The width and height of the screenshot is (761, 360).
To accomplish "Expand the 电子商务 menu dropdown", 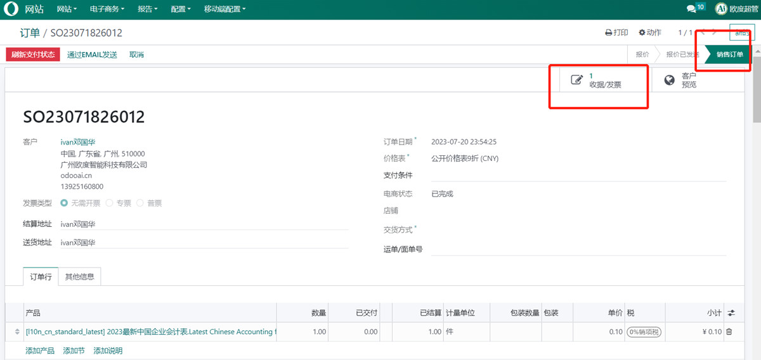I will pyautogui.click(x=107, y=10).
